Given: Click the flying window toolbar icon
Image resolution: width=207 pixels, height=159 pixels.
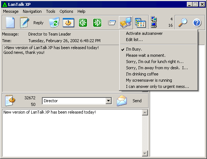Looking at the screenshot, I should pyautogui.click(x=112, y=23).
